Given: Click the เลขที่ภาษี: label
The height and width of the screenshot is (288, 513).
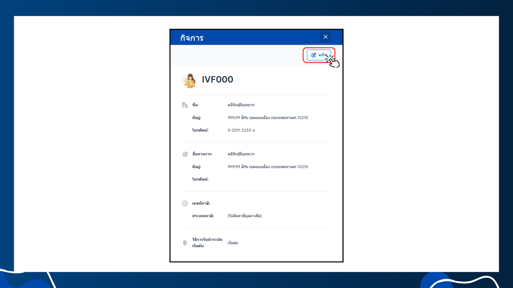Looking at the screenshot, I should 201,203.
